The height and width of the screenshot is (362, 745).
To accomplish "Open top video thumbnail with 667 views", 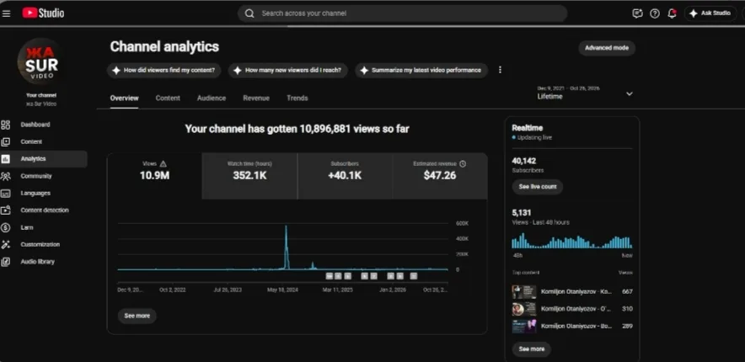I will pyautogui.click(x=524, y=292).
